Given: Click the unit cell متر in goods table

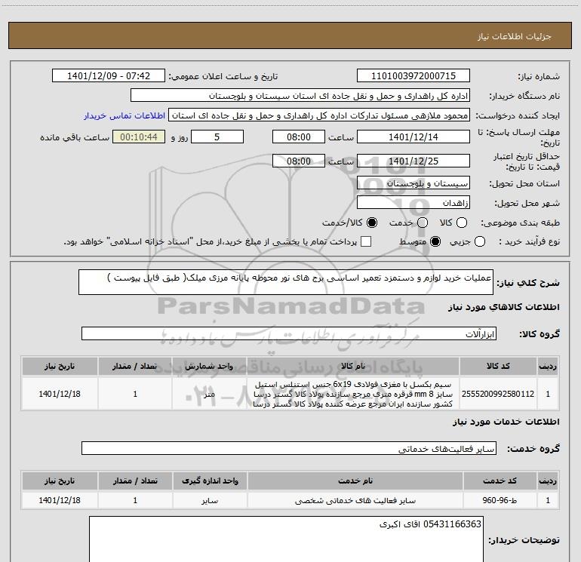Looking at the screenshot, I should (209, 394).
